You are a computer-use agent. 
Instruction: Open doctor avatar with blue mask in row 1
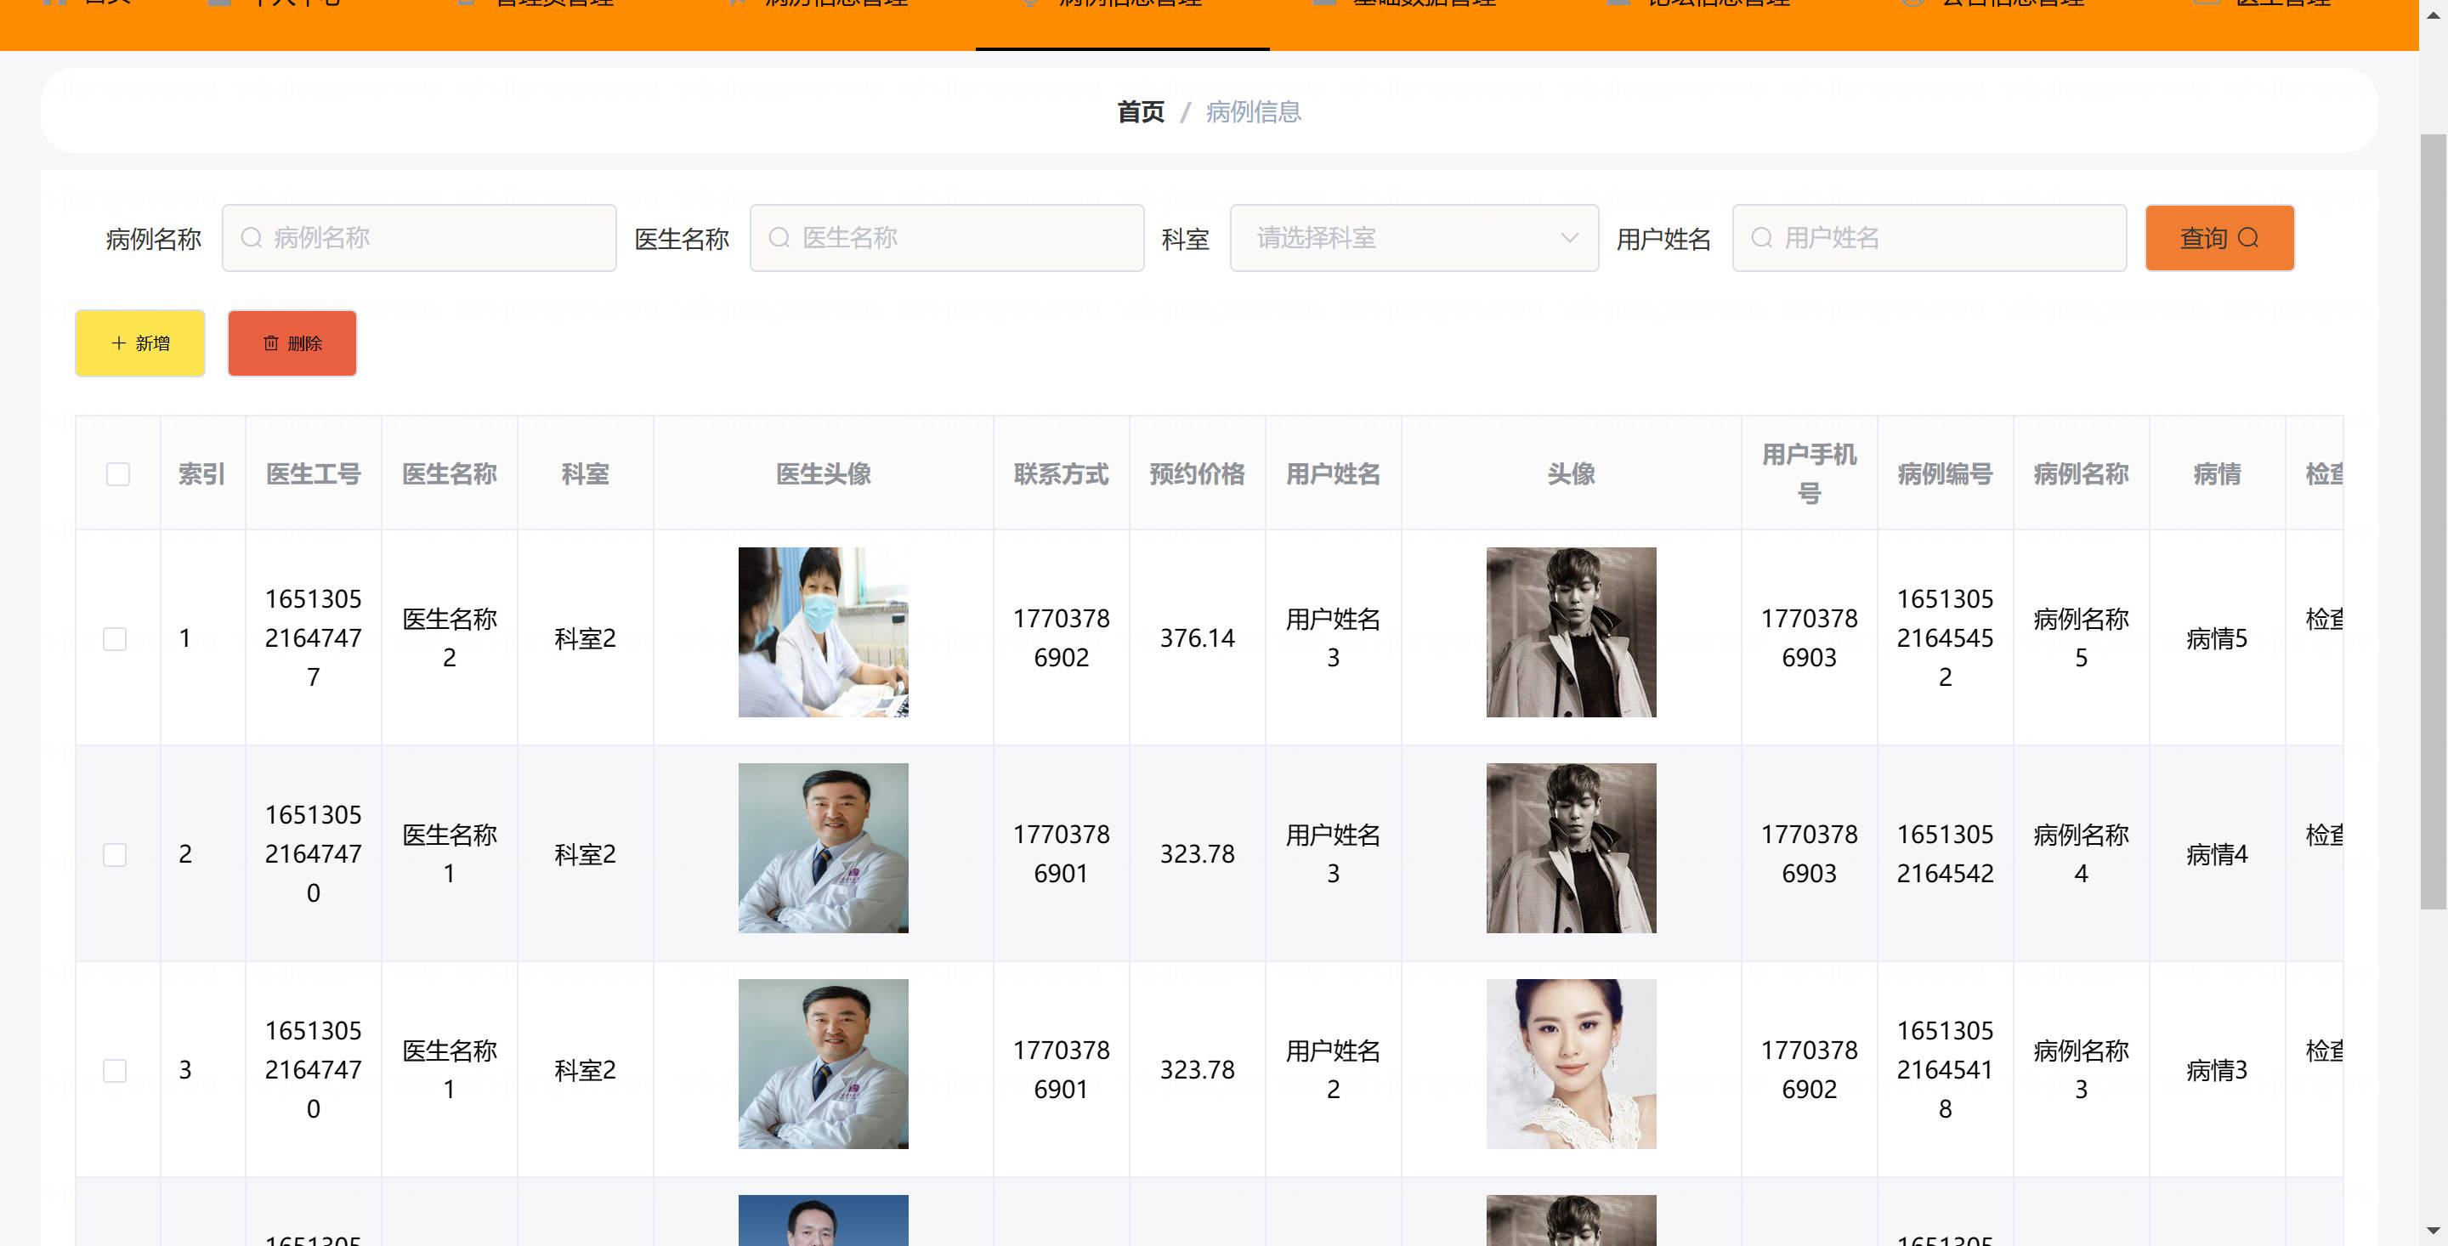[x=823, y=631]
